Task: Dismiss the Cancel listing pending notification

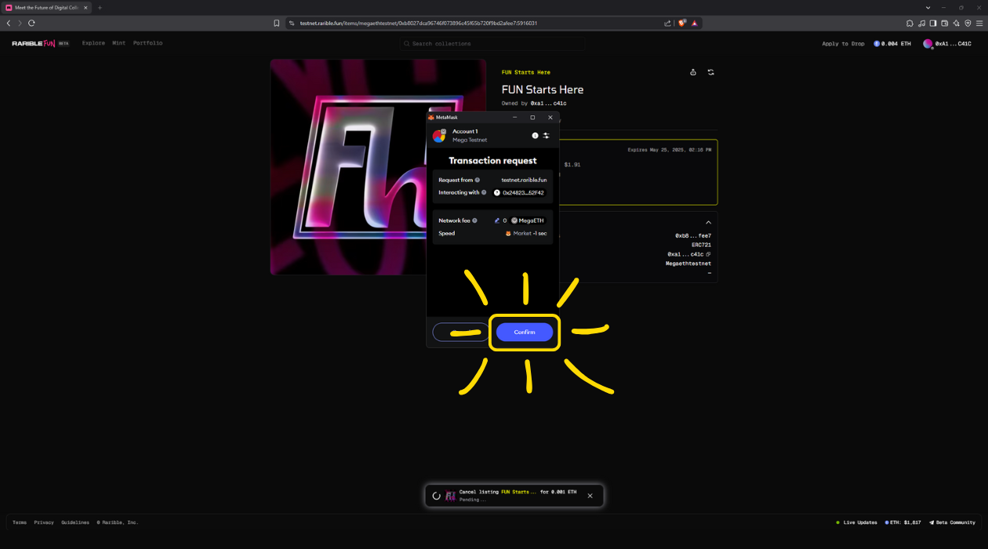Action: (x=590, y=496)
